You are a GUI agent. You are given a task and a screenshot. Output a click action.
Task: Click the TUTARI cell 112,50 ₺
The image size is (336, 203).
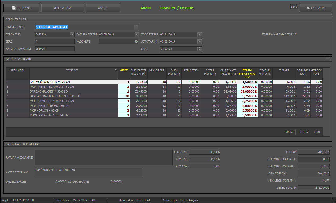[284, 96]
